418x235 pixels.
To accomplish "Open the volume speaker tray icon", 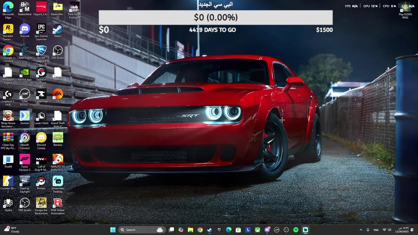I will [389, 230].
